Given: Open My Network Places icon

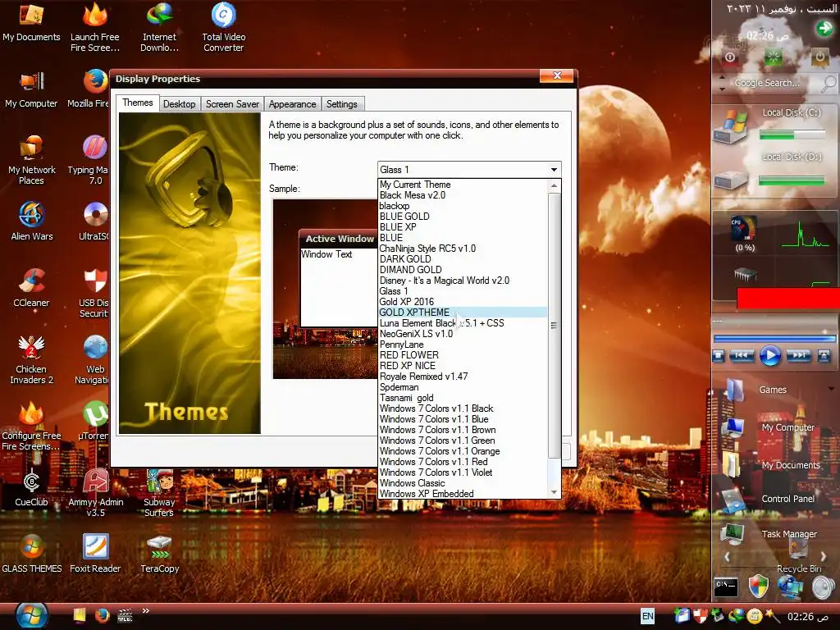Looking at the screenshot, I should pyautogui.click(x=31, y=160).
